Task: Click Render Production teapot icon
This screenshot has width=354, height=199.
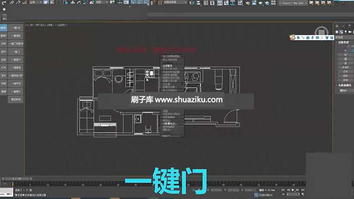Action: [260, 2]
